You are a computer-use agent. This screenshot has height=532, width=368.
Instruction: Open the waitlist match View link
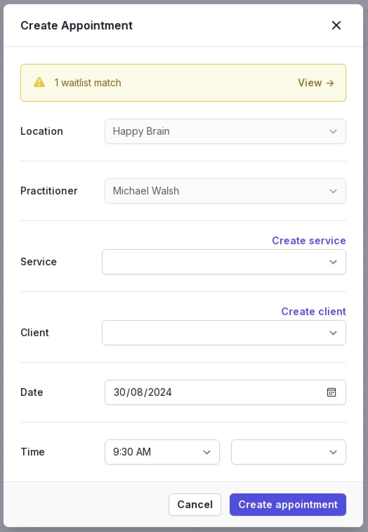pyautogui.click(x=316, y=83)
